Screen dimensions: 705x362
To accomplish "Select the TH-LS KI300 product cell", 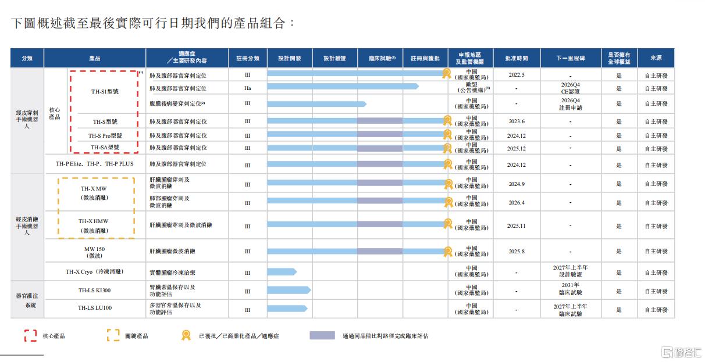I will (x=95, y=290).
